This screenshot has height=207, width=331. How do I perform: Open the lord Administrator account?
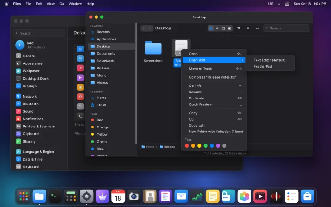pos(39,45)
